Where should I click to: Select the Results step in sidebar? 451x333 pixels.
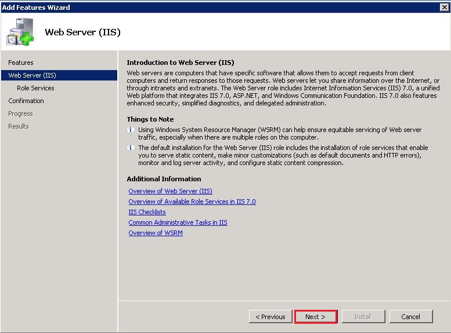[19, 126]
